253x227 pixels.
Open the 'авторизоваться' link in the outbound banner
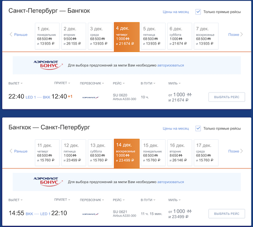point(171,65)
